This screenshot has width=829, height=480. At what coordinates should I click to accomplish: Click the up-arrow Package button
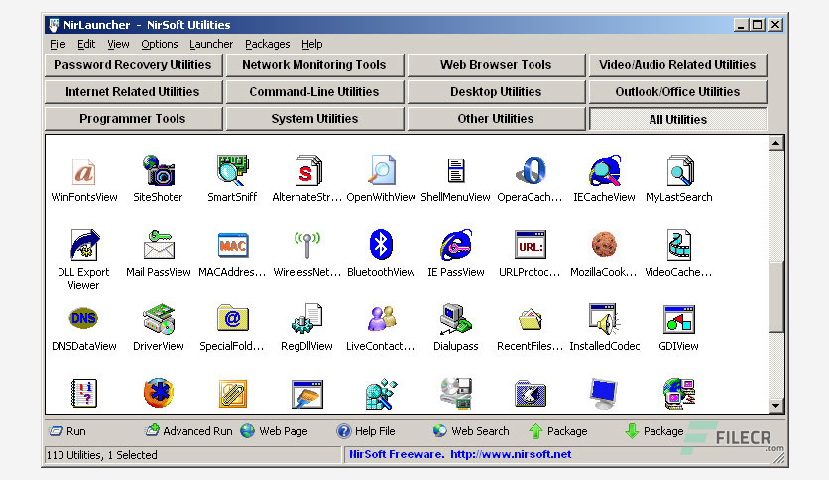(557, 431)
